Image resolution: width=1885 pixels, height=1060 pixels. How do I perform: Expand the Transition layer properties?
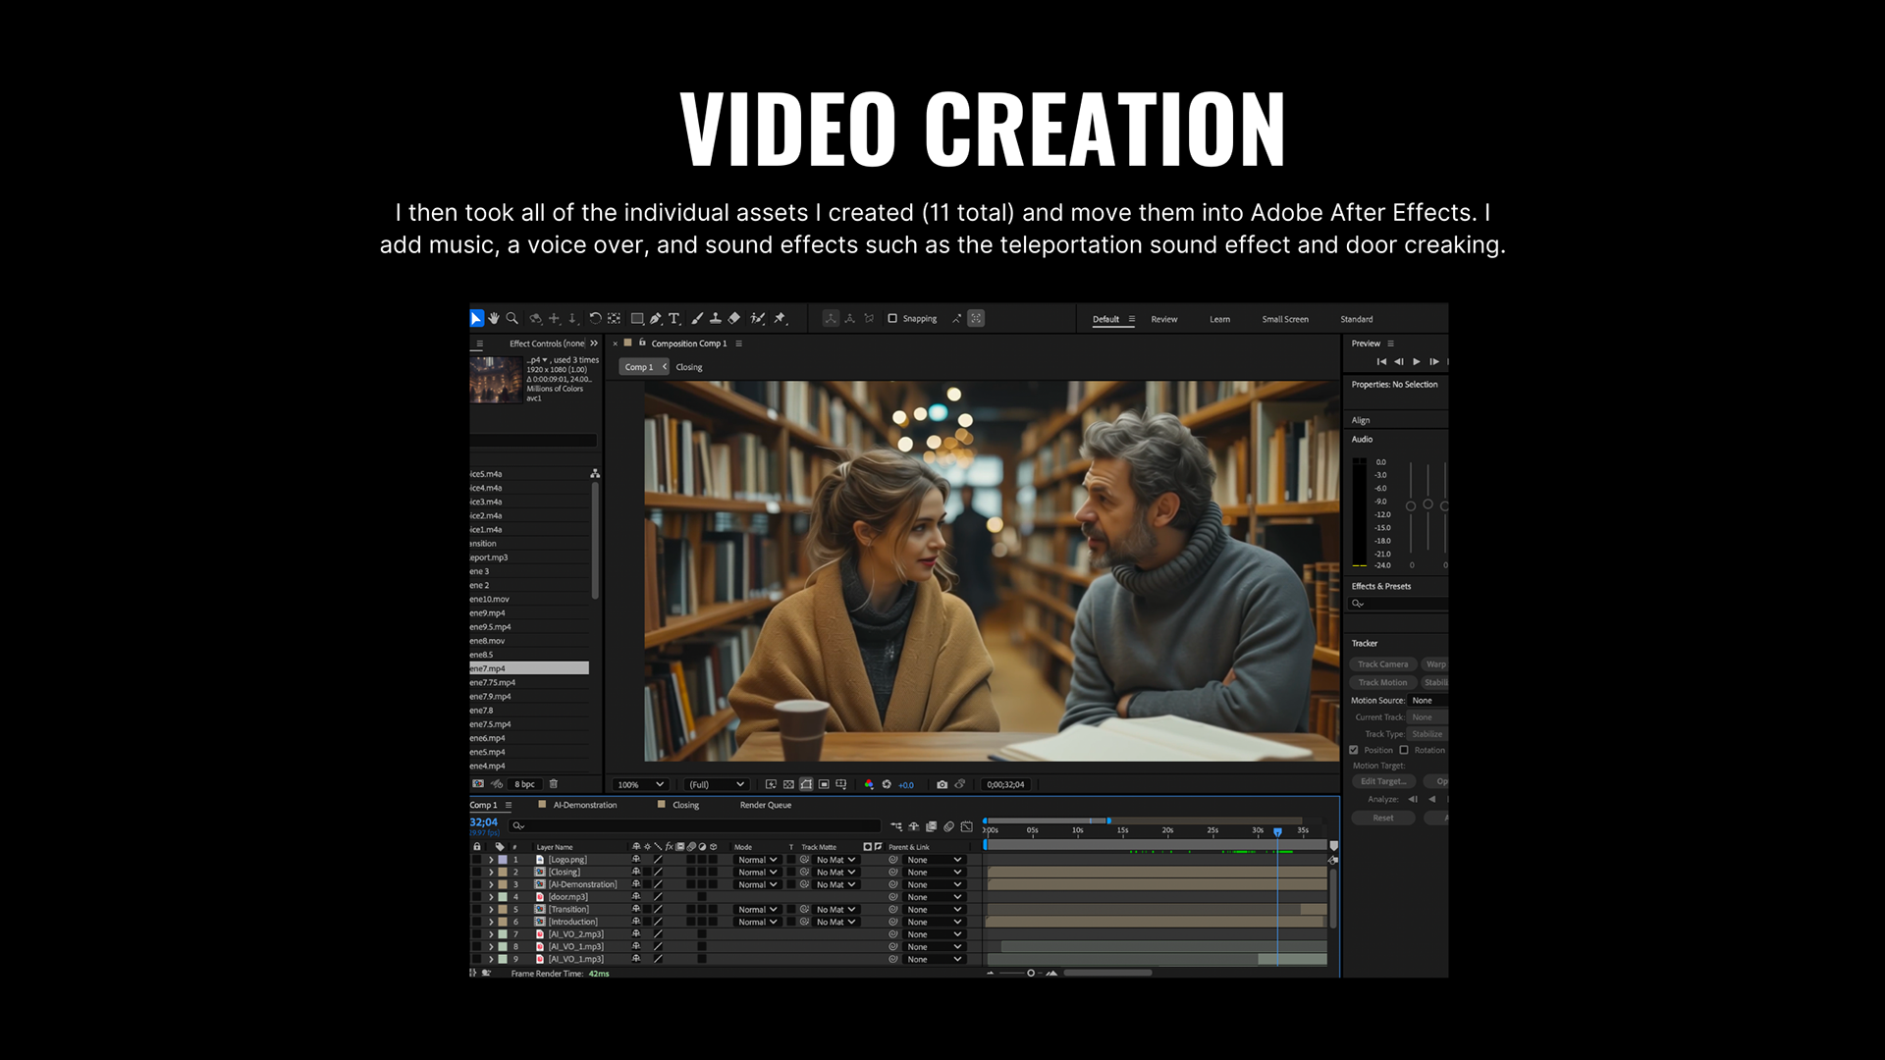[491, 910]
